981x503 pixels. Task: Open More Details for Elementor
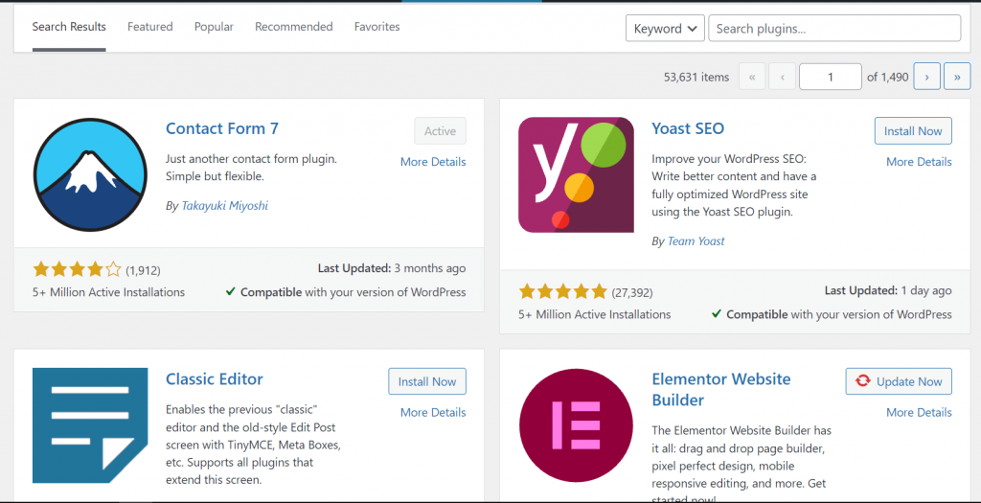click(919, 412)
